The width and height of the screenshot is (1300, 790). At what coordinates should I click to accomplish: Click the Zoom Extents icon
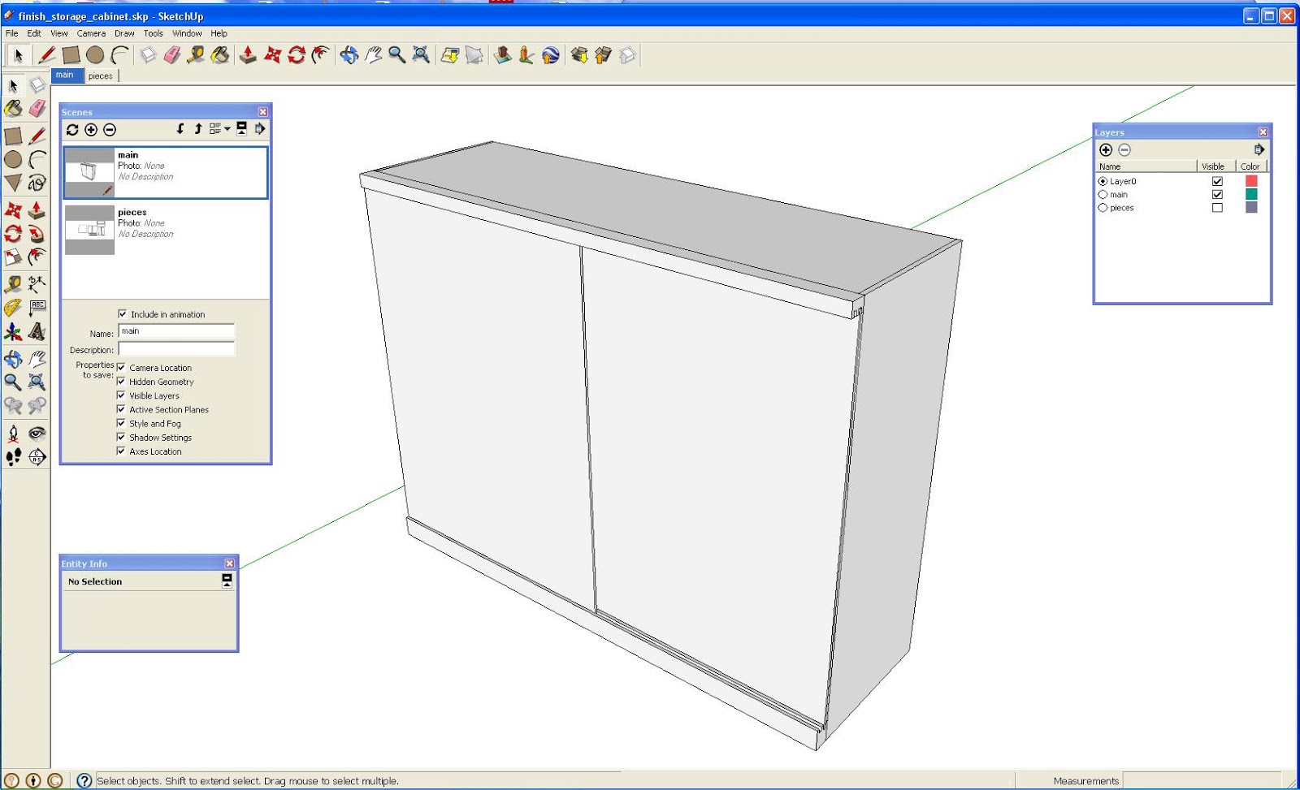click(419, 55)
